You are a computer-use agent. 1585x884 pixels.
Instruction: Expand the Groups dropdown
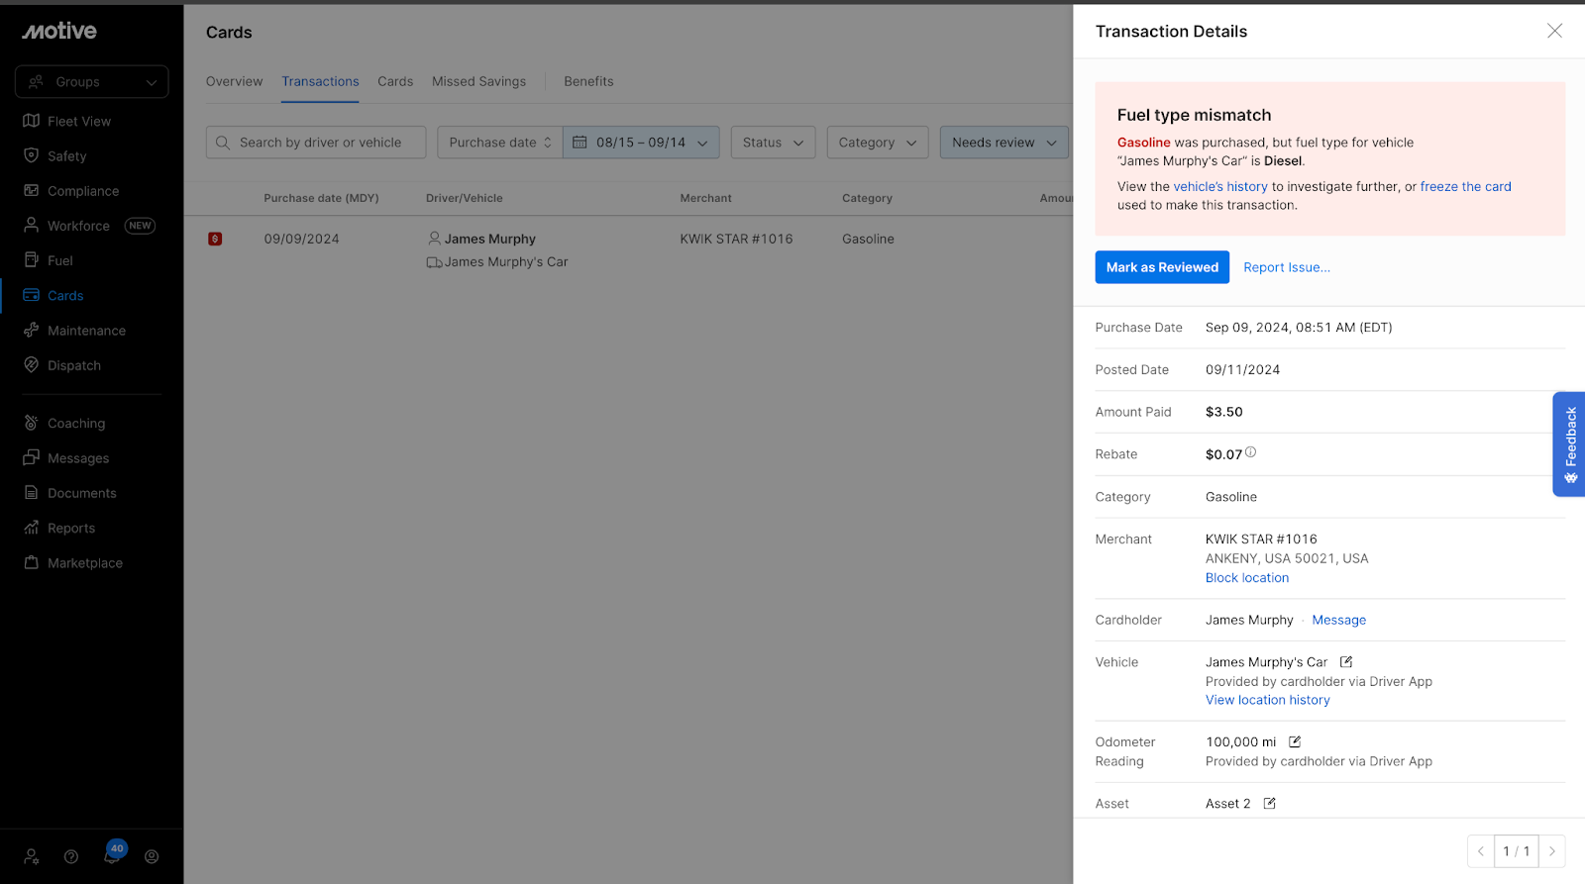tap(91, 82)
